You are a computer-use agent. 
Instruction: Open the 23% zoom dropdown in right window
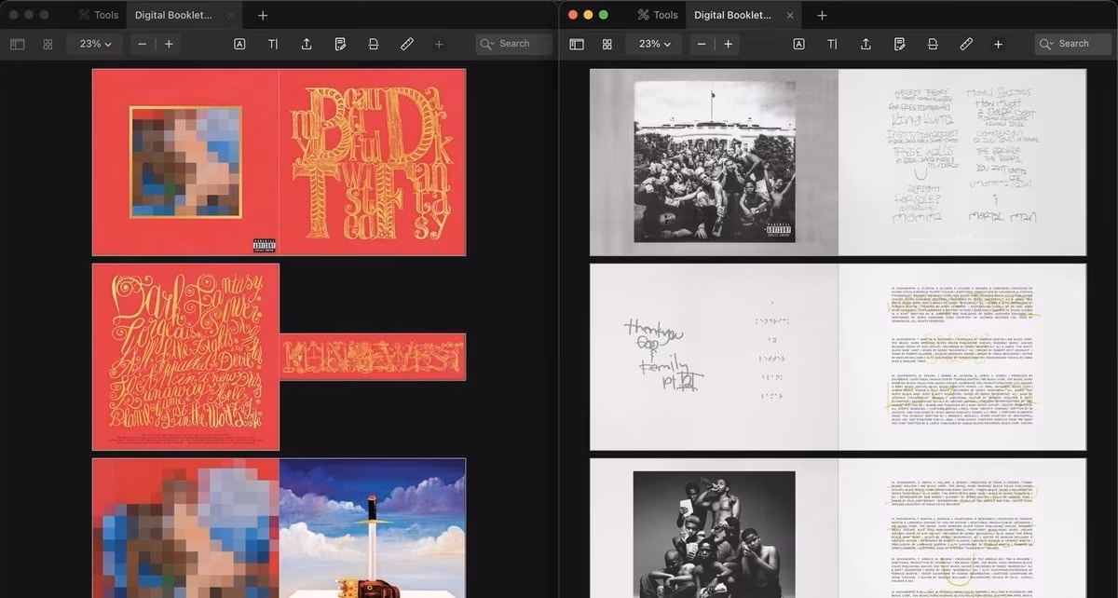click(x=654, y=44)
